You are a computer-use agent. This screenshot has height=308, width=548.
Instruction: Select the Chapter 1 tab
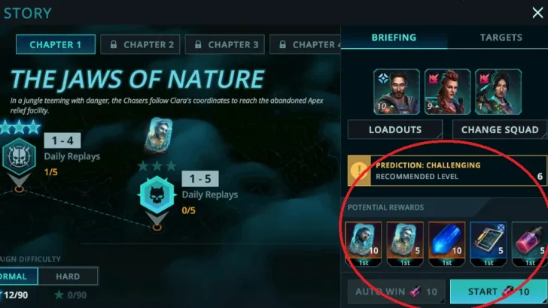[x=56, y=44]
